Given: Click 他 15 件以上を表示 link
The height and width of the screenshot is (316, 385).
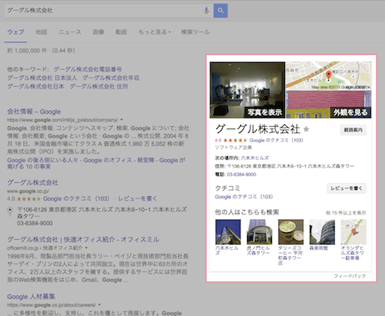Looking at the screenshot, I should coord(346,213).
